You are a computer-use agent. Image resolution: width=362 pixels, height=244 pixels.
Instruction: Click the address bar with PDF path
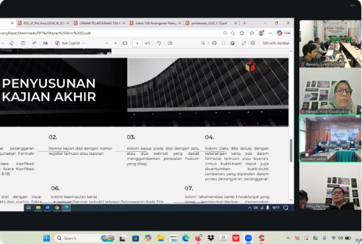tap(111, 33)
